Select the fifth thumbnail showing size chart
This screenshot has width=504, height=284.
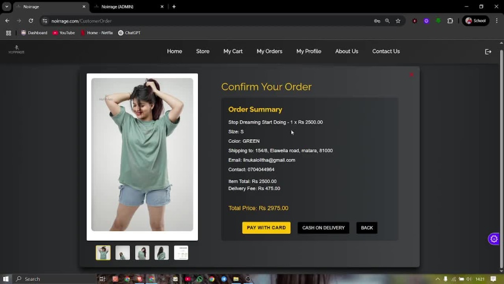tap(181, 253)
